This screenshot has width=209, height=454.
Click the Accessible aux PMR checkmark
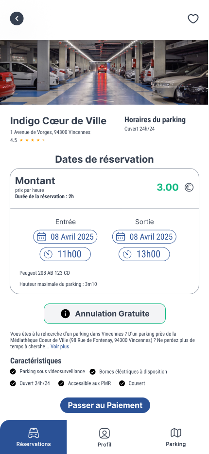tap(61, 383)
